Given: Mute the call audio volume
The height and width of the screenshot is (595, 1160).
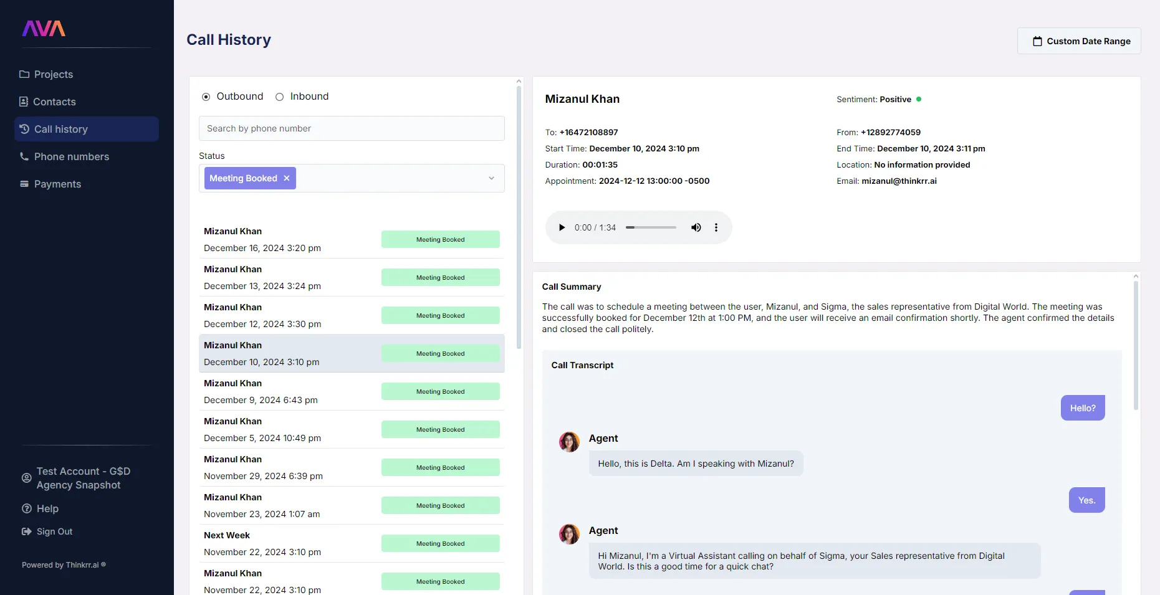Looking at the screenshot, I should point(696,227).
